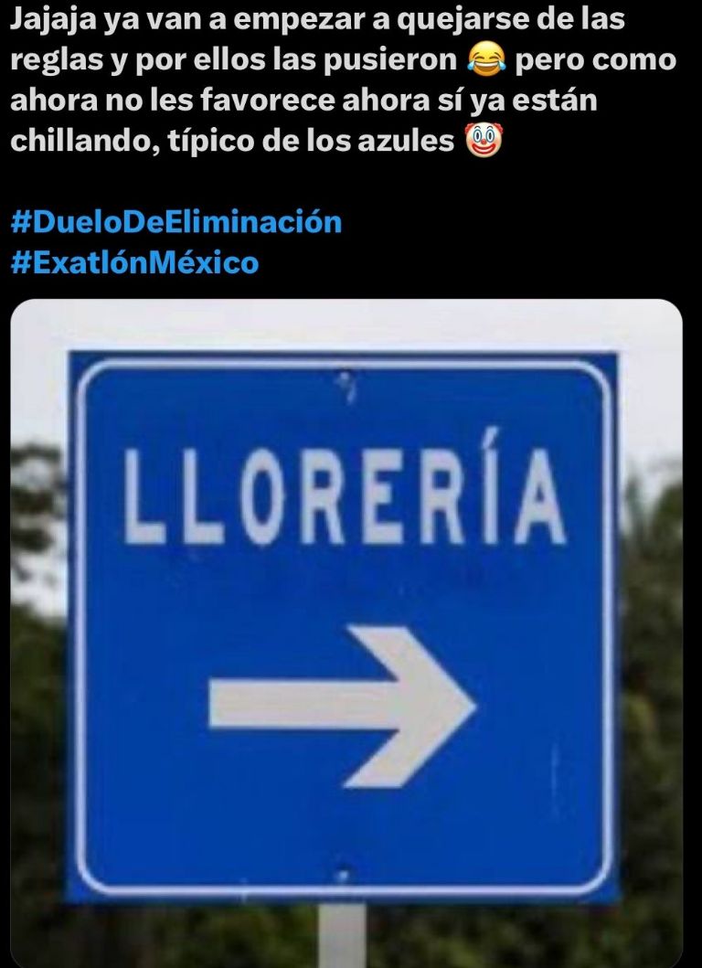Open the #DueloDeEliminación hashtag

click(176, 221)
